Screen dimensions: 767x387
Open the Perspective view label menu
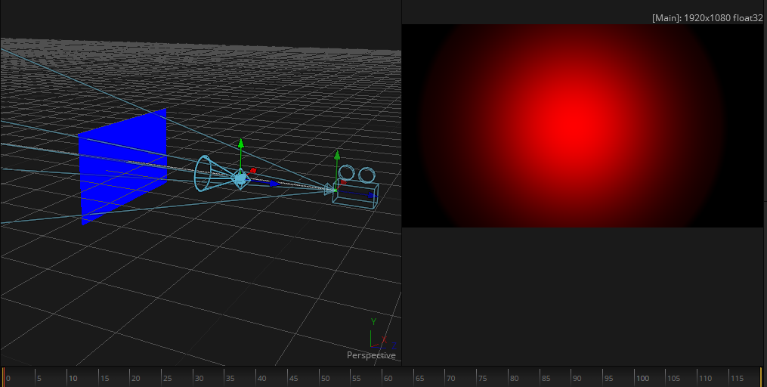point(371,355)
